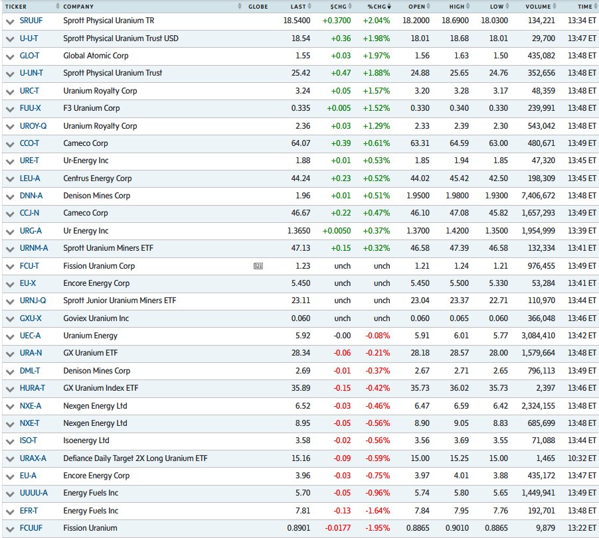The image size is (599, 538).
Task: Expand the FCU-T row chevron
Action: tap(10, 267)
